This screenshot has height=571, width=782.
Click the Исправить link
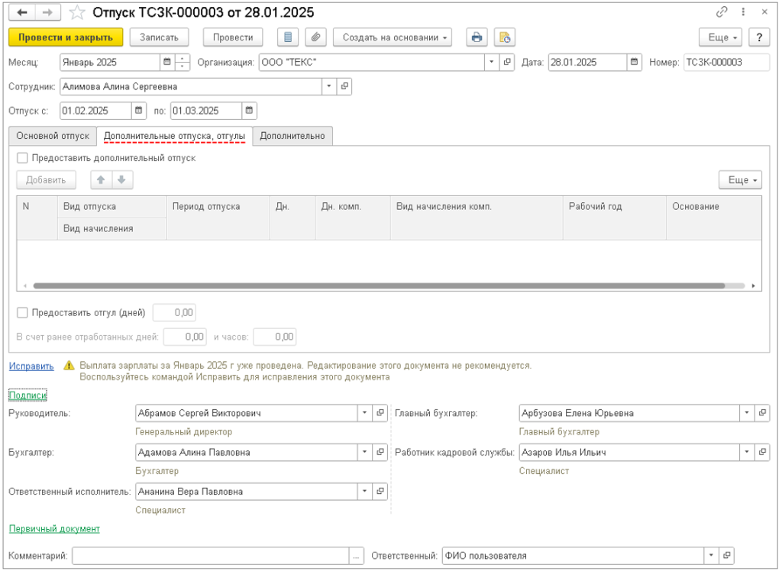coord(31,366)
